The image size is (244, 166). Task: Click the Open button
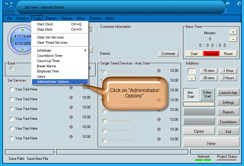(199, 131)
